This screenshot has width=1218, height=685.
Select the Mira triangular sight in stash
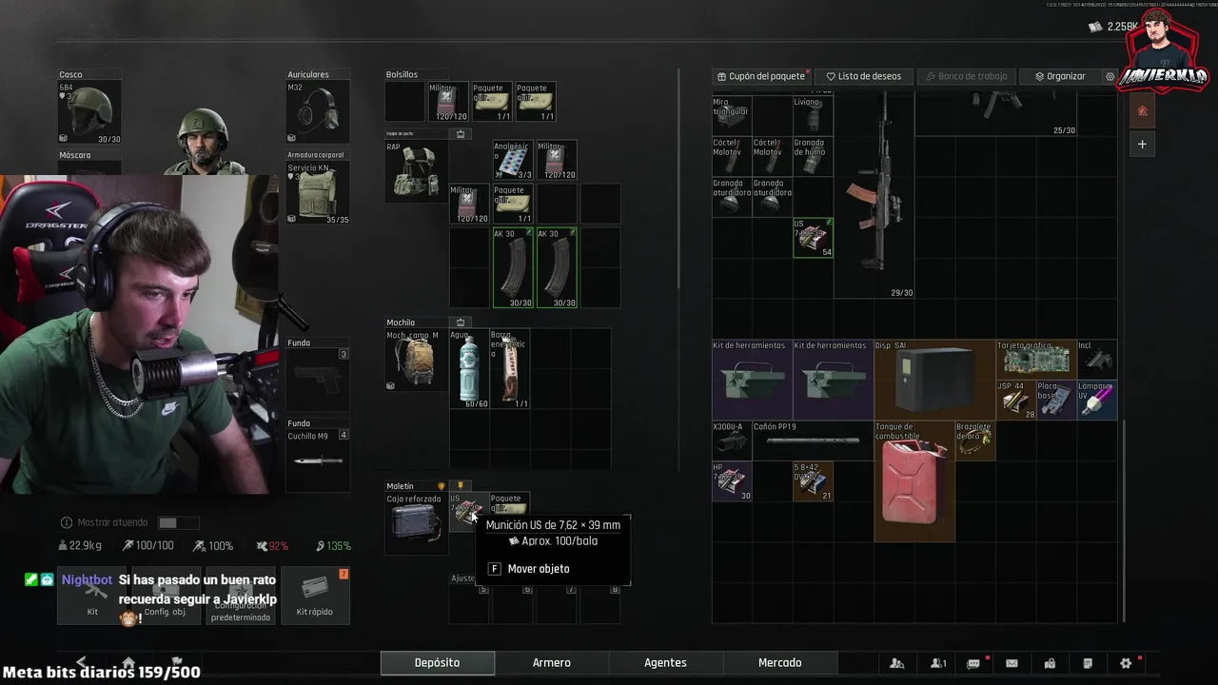coord(732,115)
